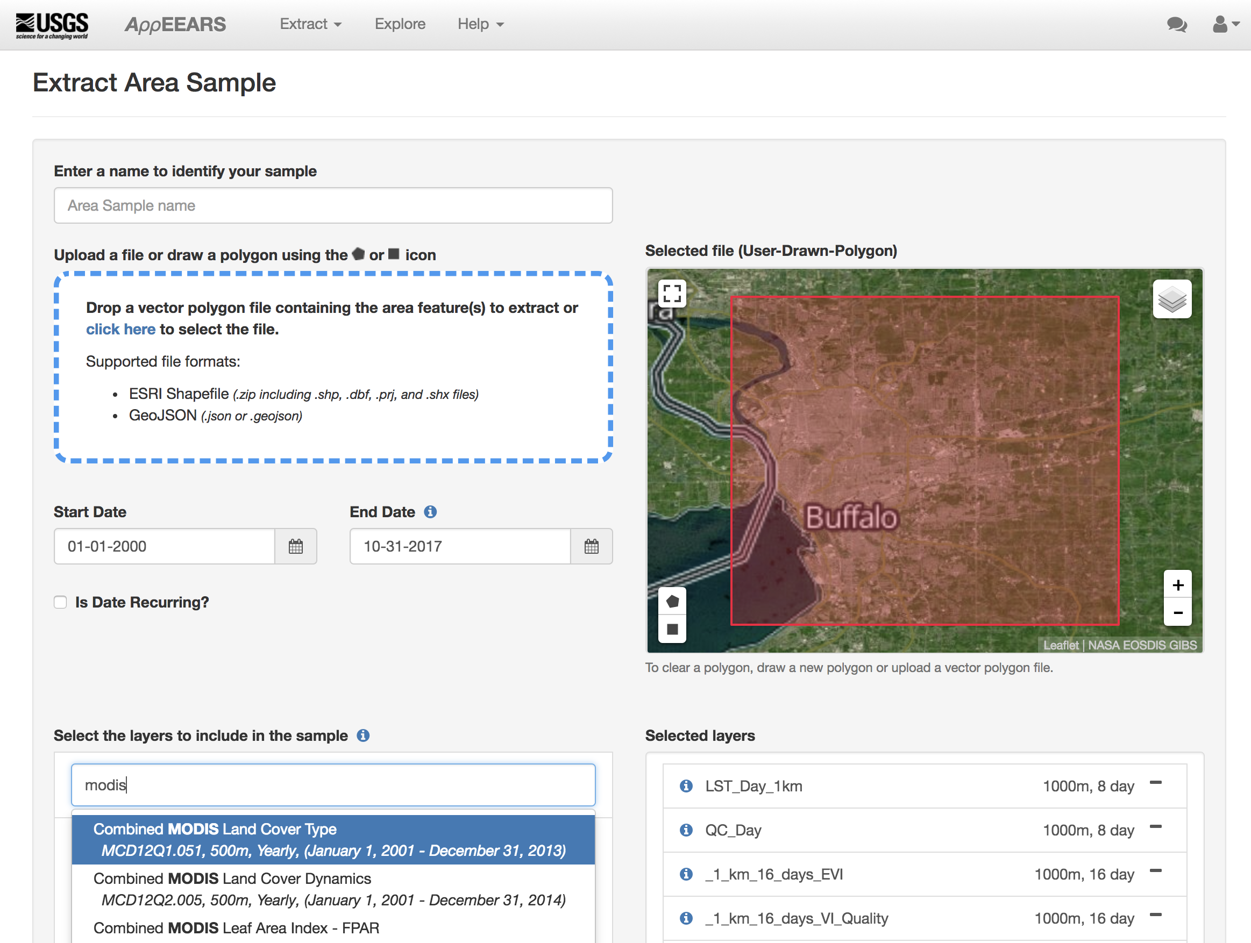Open the End Date calendar picker
This screenshot has height=943, width=1251.
[x=592, y=546]
